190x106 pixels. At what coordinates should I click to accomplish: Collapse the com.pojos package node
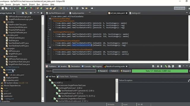pos(2,48)
